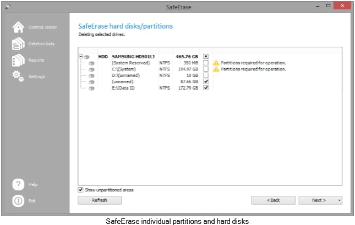Select the (System Reserved) partition name
355x225 pixels.
click(131, 63)
